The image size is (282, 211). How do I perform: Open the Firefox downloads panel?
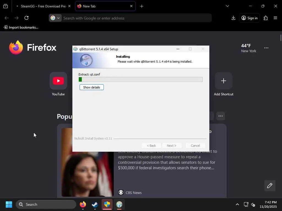(x=234, y=18)
